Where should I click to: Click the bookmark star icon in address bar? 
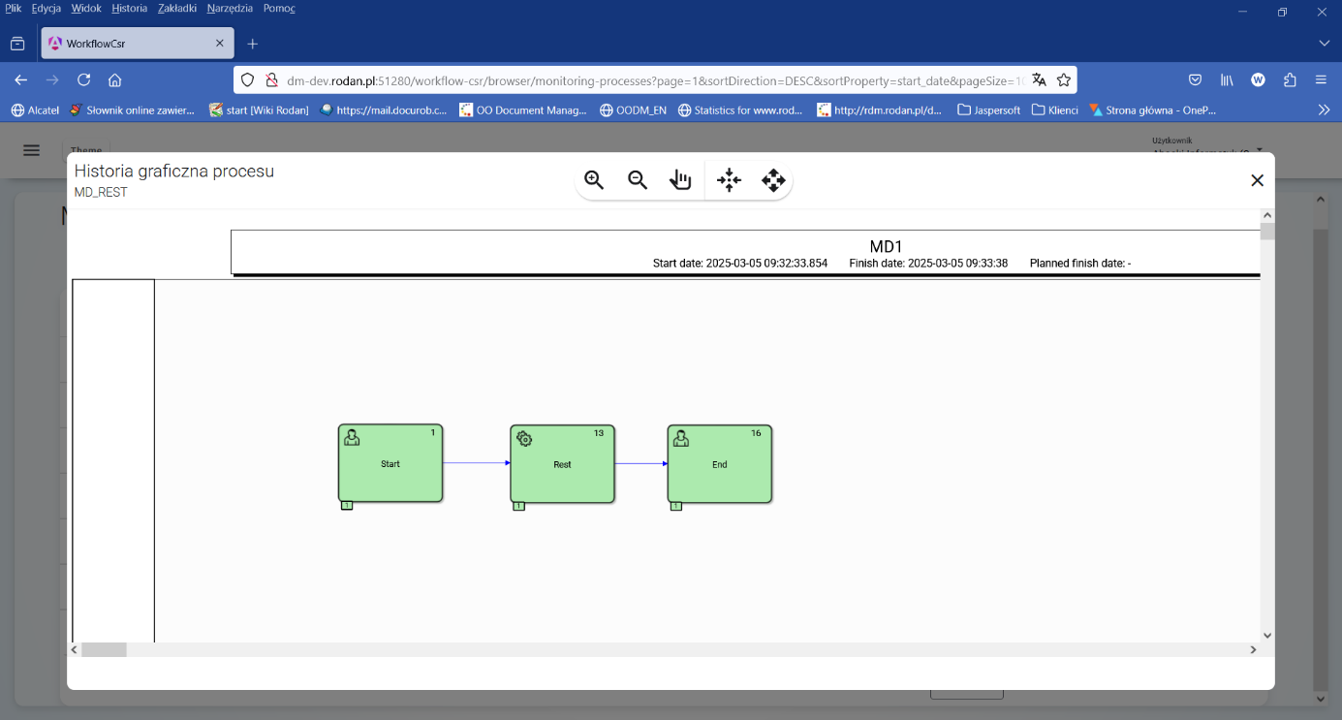coord(1064,80)
